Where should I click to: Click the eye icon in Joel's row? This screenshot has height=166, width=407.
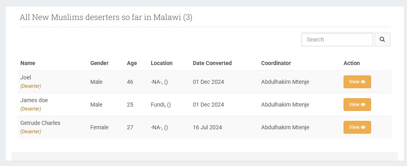(363, 82)
